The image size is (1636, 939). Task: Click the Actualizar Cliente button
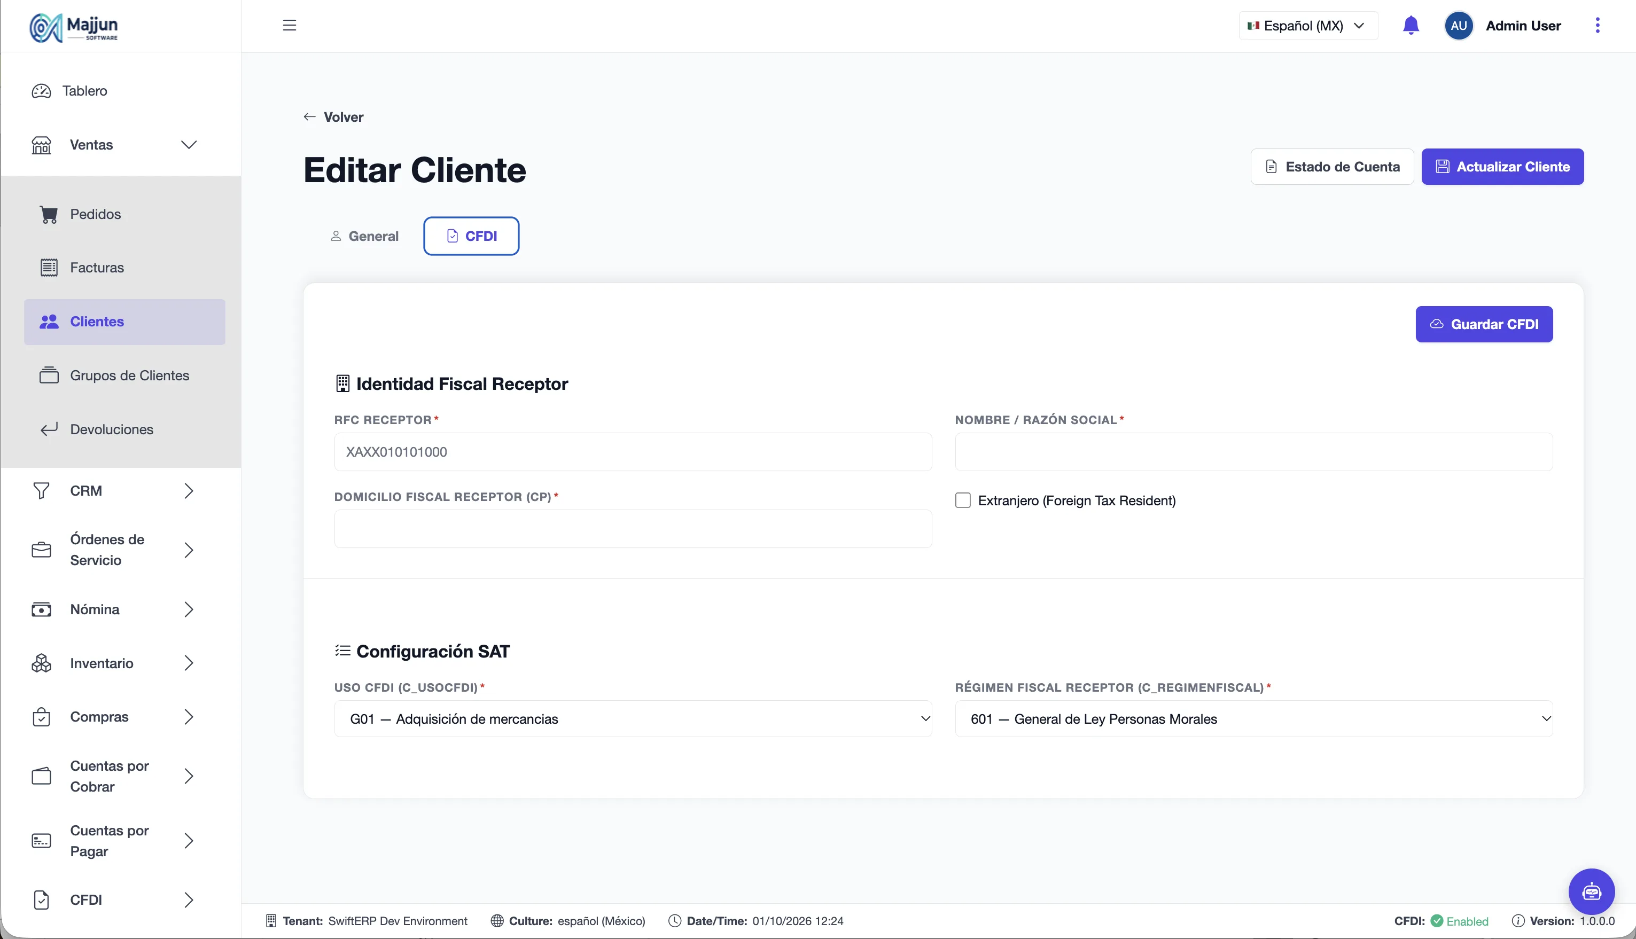coord(1502,167)
